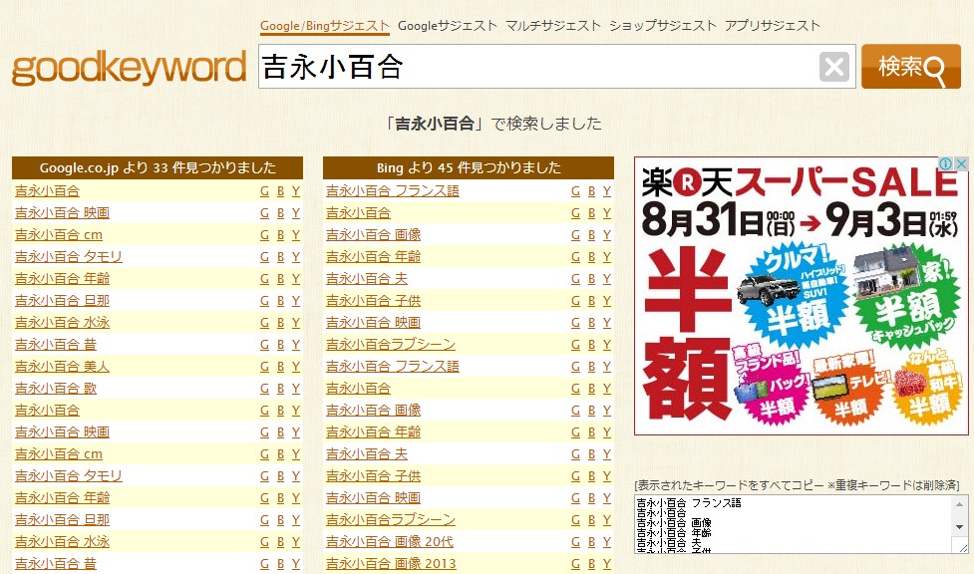Open the ad info icon on Rakuten banner
The width and height of the screenshot is (974, 574).
tap(945, 164)
